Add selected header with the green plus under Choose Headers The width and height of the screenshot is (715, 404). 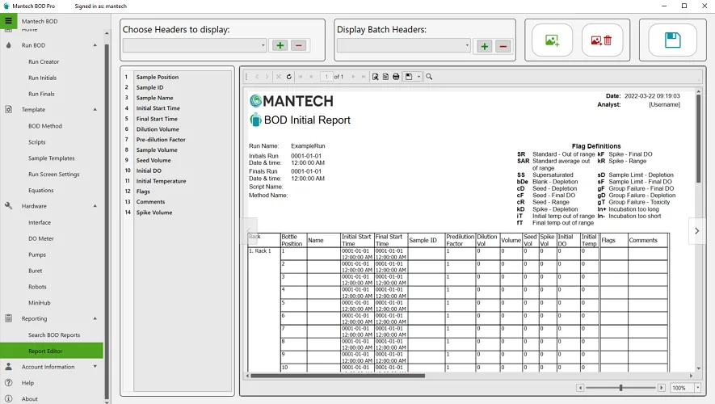pos(280,45)
